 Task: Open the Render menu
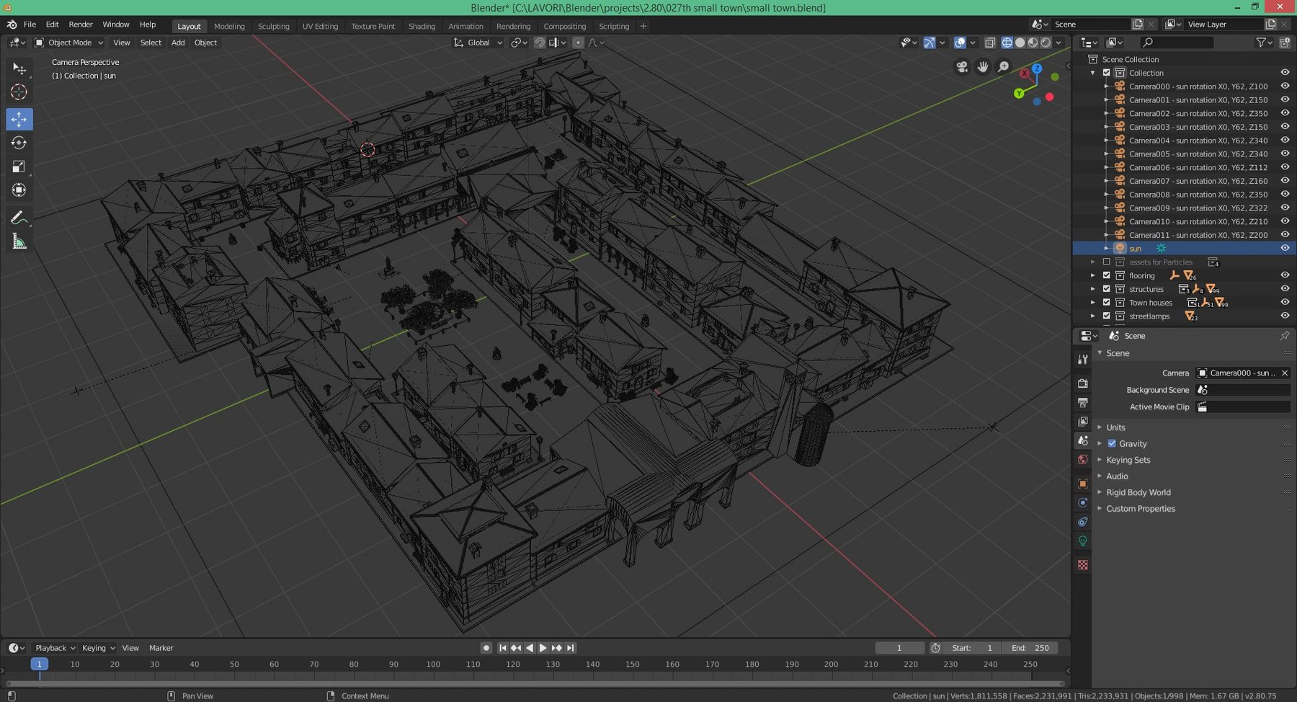pos(81,25)
